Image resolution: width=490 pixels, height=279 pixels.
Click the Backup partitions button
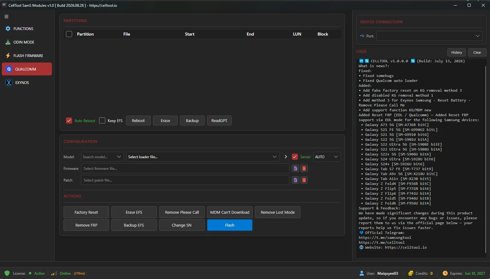click(192, 120)
